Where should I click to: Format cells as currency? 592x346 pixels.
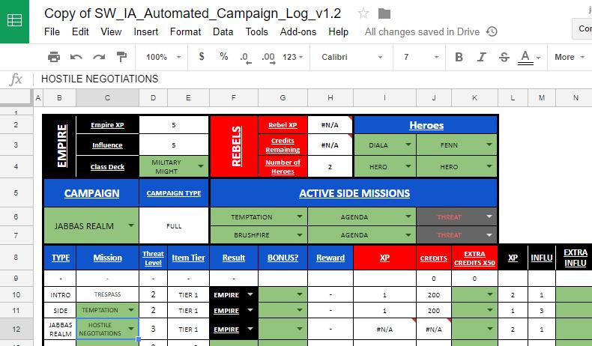point(202,57)
